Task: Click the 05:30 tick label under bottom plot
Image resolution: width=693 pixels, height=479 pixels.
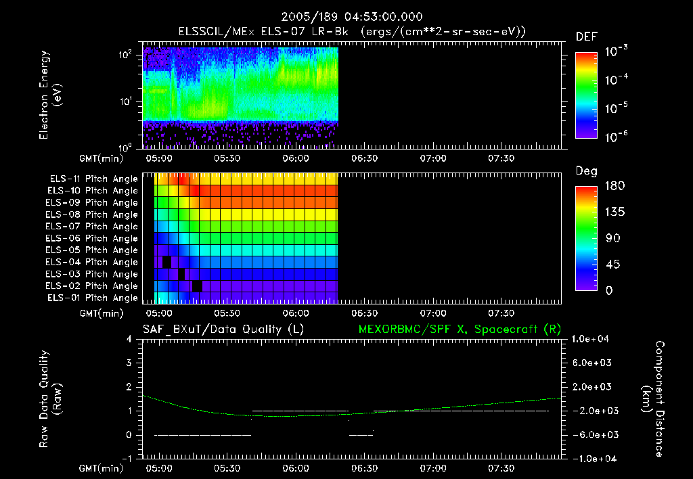Action: point(227,468)
